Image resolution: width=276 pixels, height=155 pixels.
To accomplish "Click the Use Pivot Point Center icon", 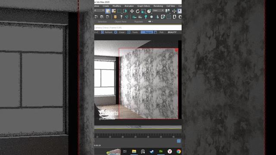I will coord(167,11).
